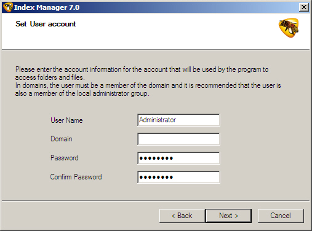Select the Password input field
The image size is (312, 231).
point(178,158)
